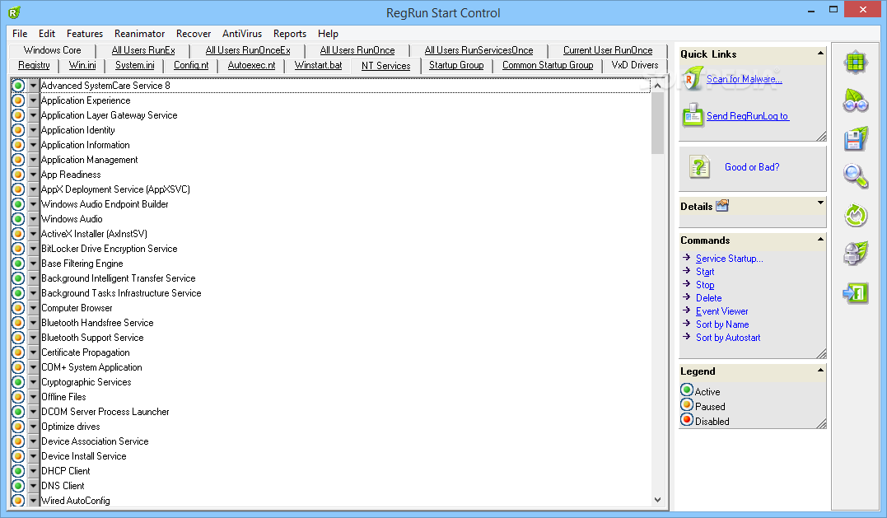The height and width of the screenshot is (518, 887).
Task: Click the question mark document icon
Action: (x=700, y=167)
